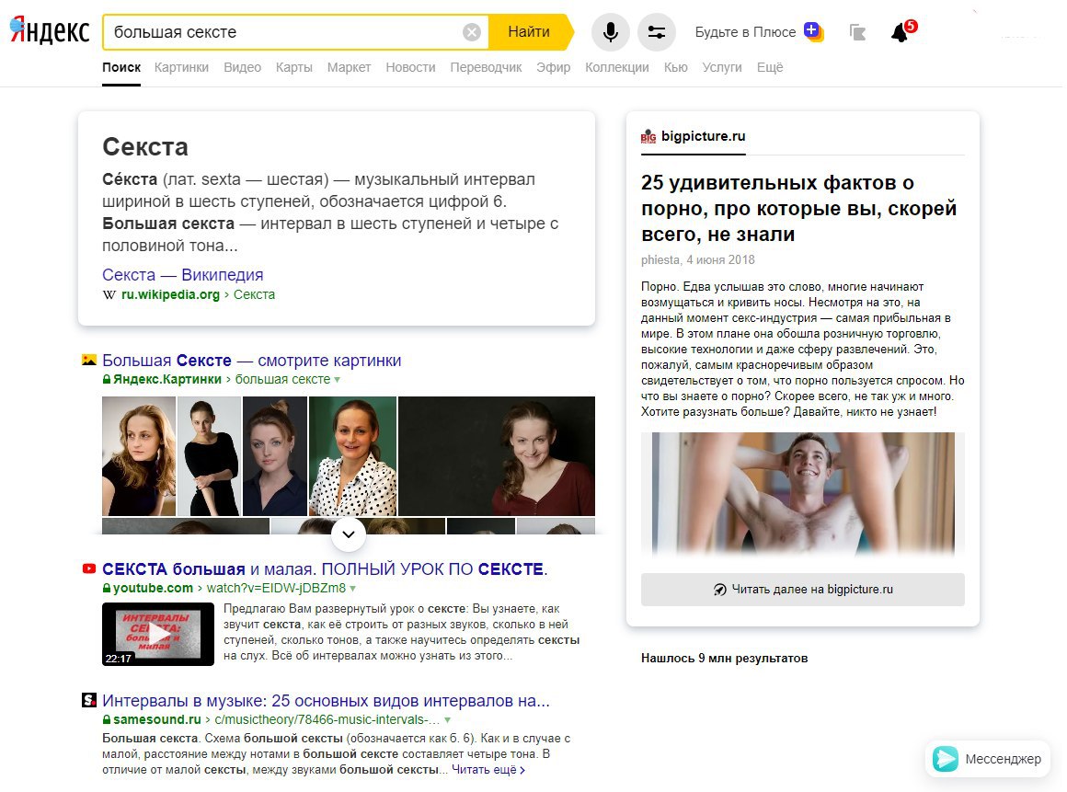The height and width of the screenshot is (792, 1067).
Task: Open the first image thumbnail of blonde woman
Action: click(139, 456)
